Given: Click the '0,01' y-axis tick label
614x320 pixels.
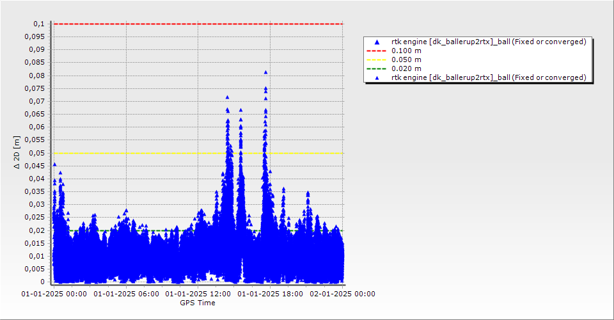Looking at the screenshot, I should point(37,256).
